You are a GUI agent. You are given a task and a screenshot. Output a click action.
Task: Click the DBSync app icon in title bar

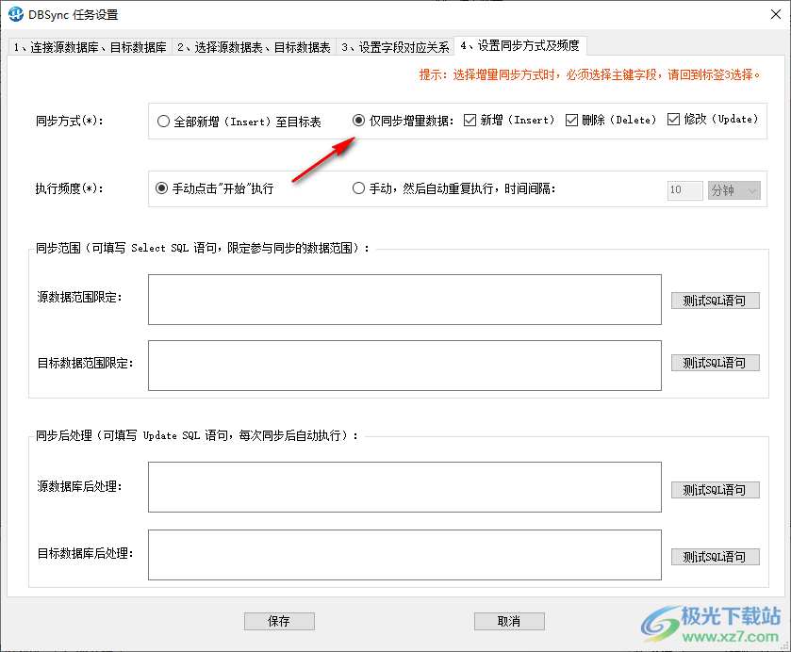pos(16,14)
